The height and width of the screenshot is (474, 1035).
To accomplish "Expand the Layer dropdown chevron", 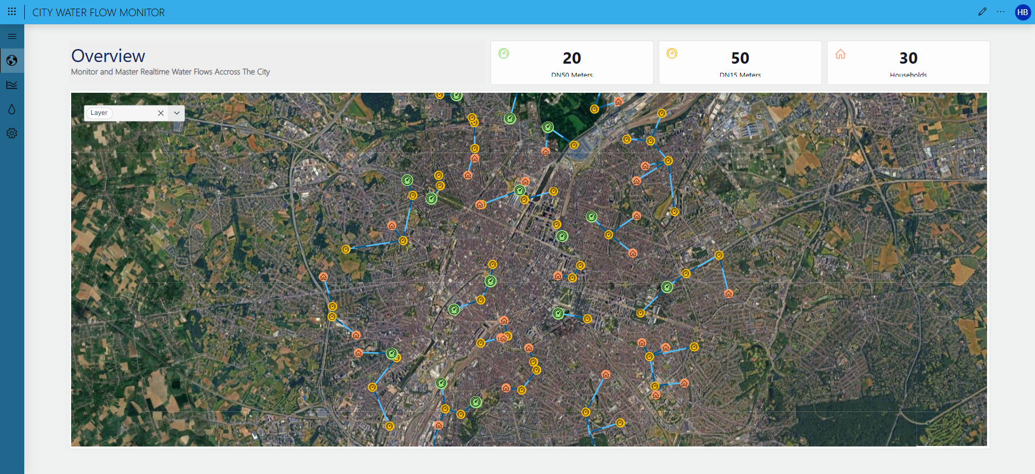I will click(177, 113).
